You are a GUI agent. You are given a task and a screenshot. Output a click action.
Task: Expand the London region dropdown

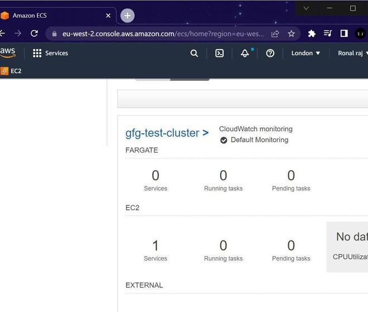[x=306, y=54]
